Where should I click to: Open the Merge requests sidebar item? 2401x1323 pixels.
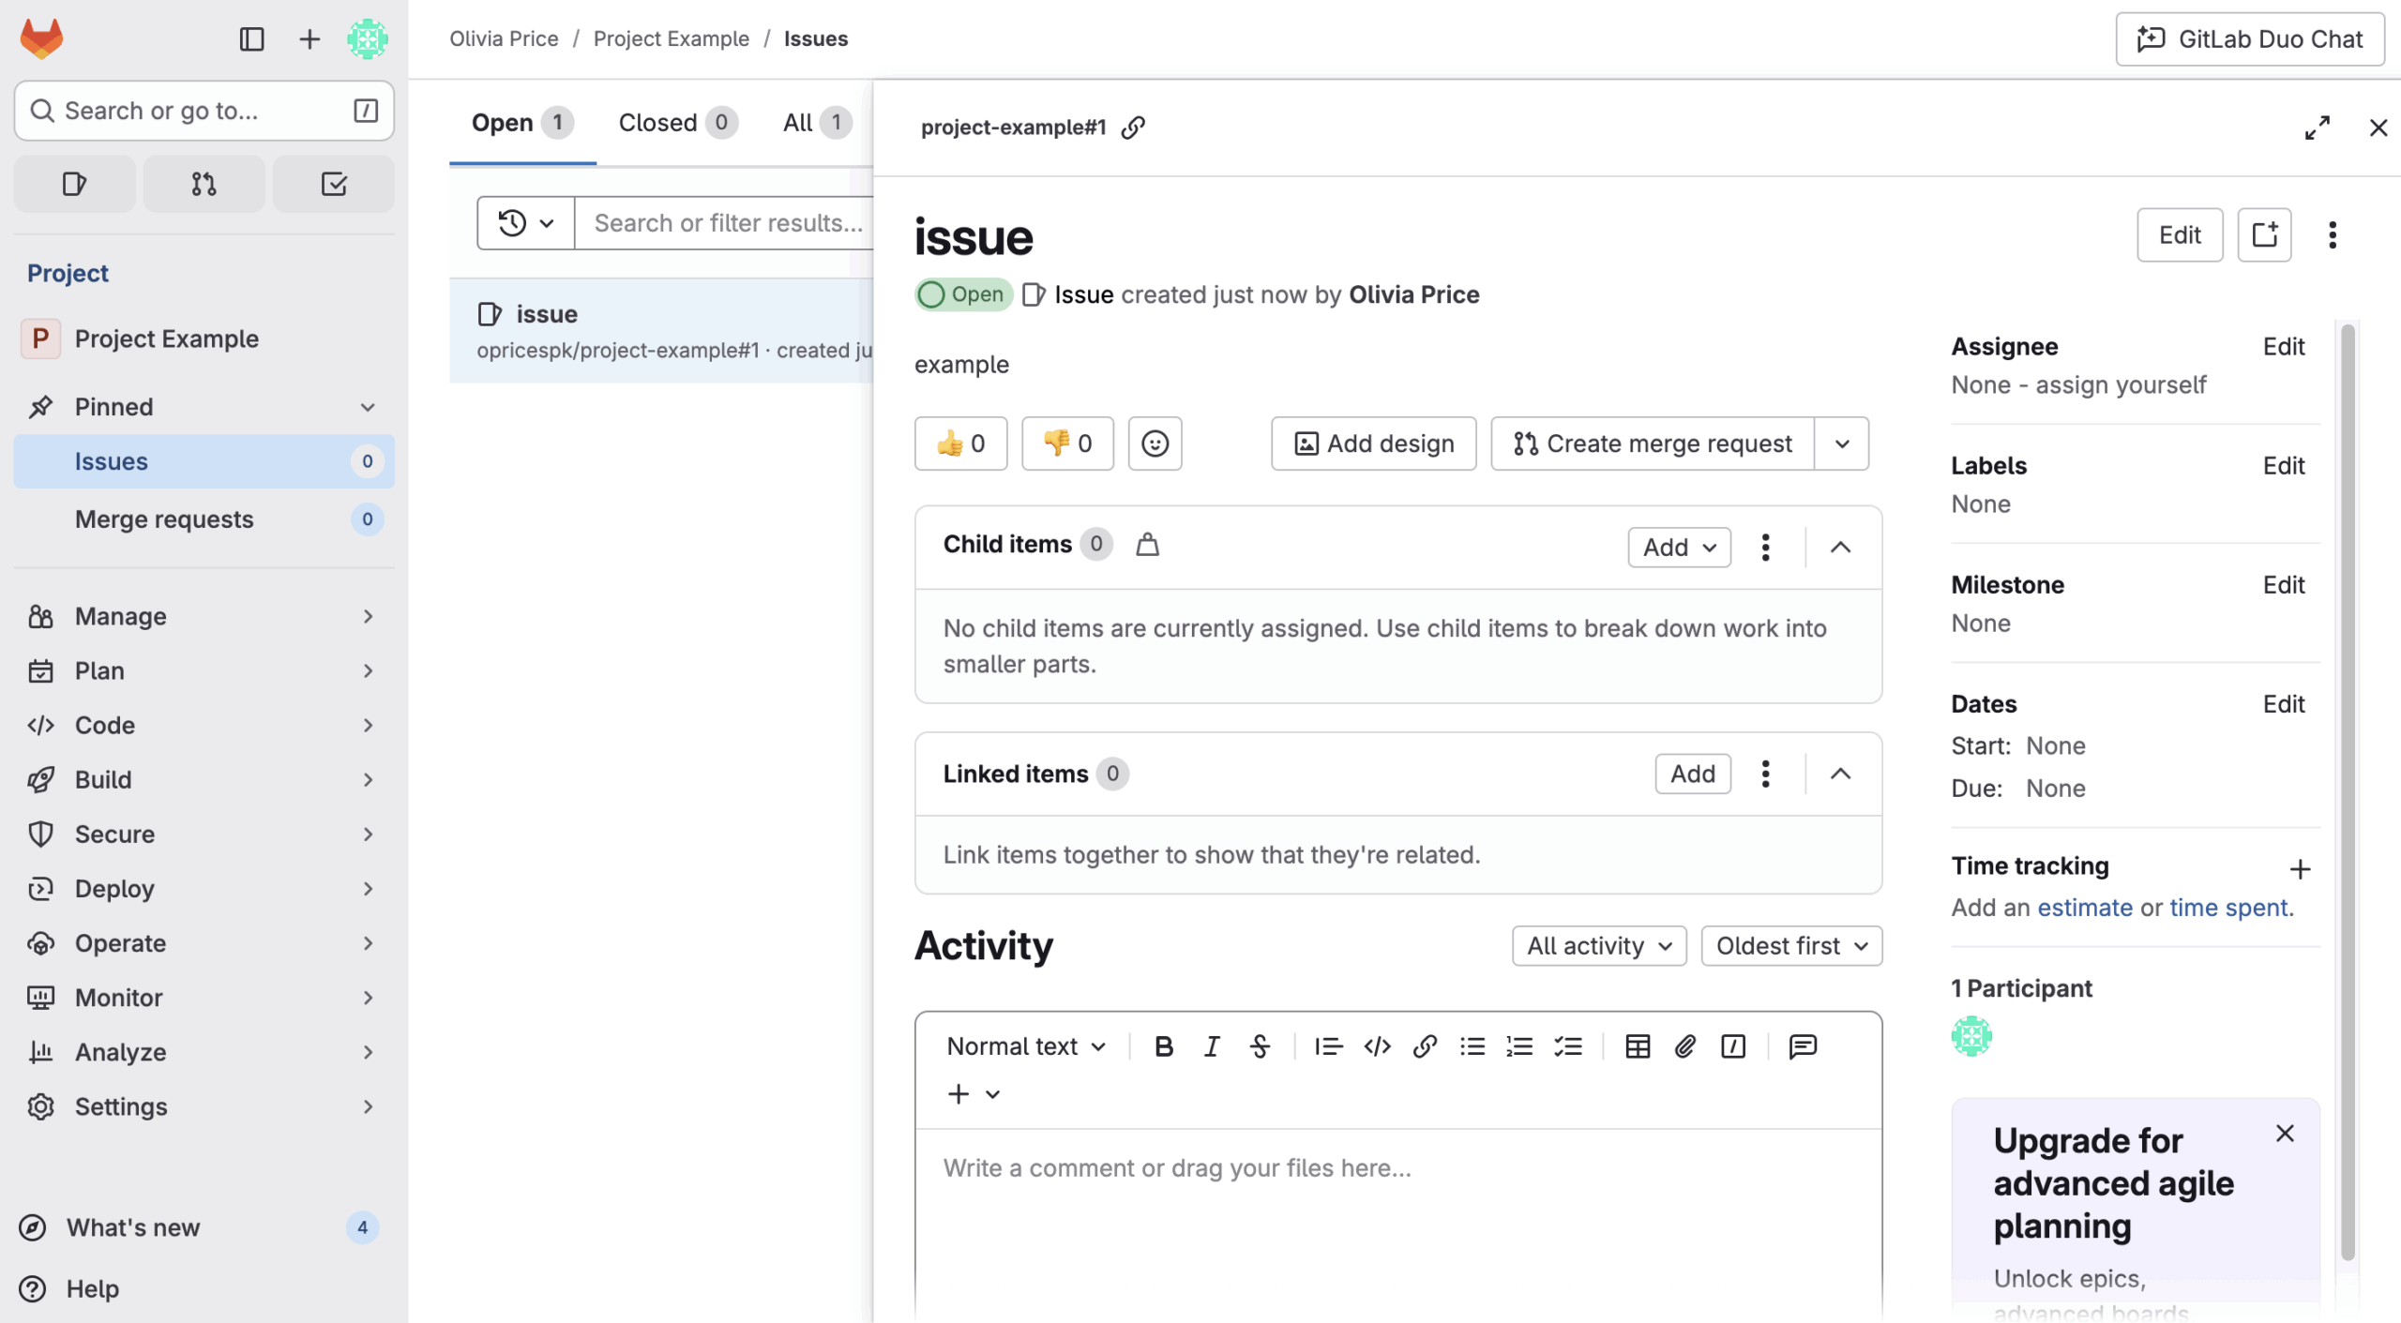pyautogui.click(x=164, y=519)
